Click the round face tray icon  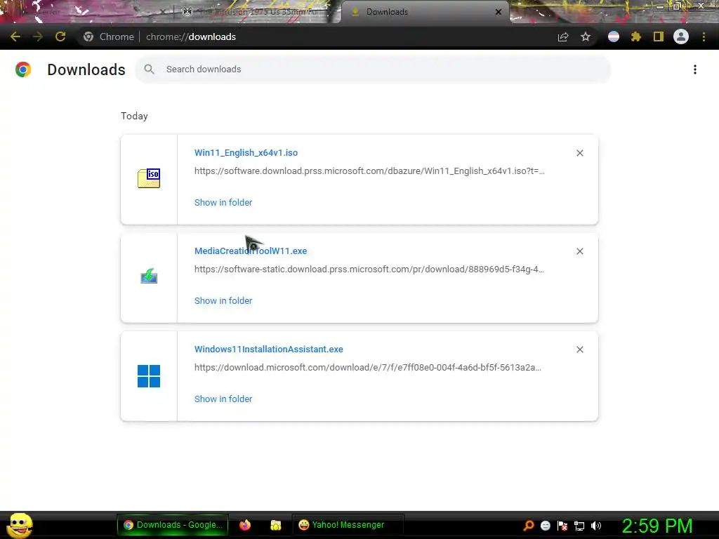coord(545,526)
